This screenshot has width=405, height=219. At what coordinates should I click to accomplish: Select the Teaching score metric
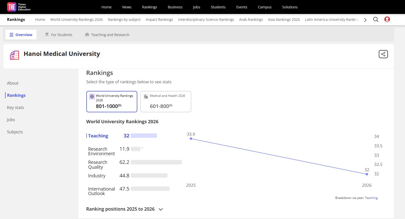pyautogui.click(x=98, y=136)
